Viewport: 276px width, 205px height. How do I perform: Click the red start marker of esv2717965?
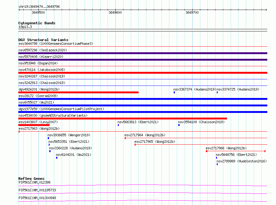pos(135,145)
